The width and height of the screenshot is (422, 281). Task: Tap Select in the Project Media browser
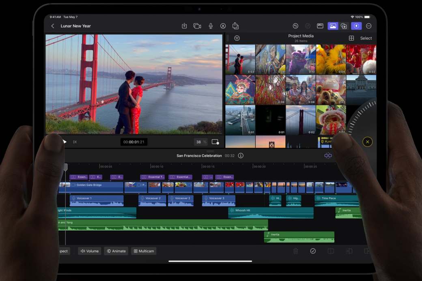(x=366, y=38)
